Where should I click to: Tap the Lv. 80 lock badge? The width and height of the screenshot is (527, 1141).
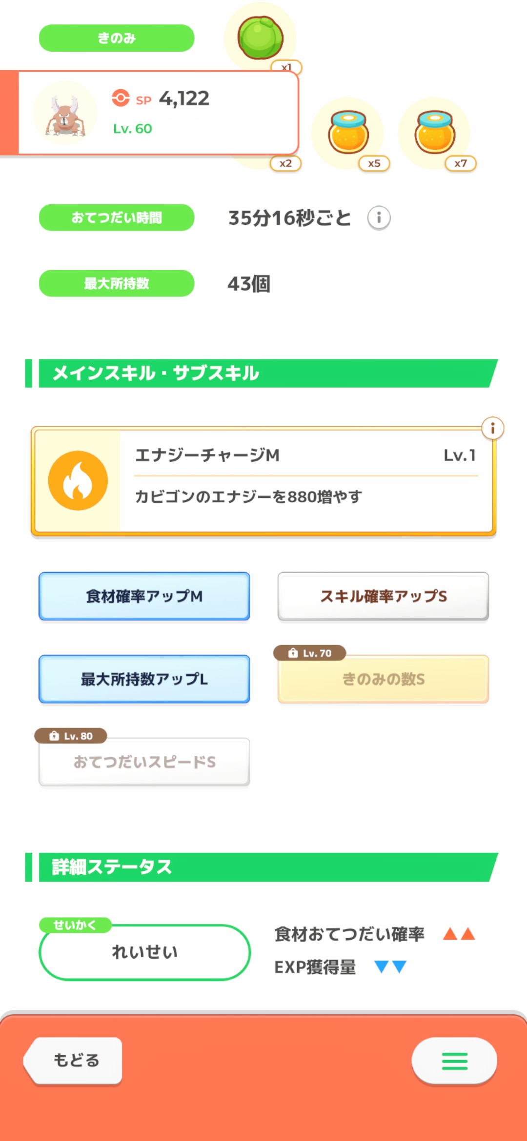coord(71,736)
